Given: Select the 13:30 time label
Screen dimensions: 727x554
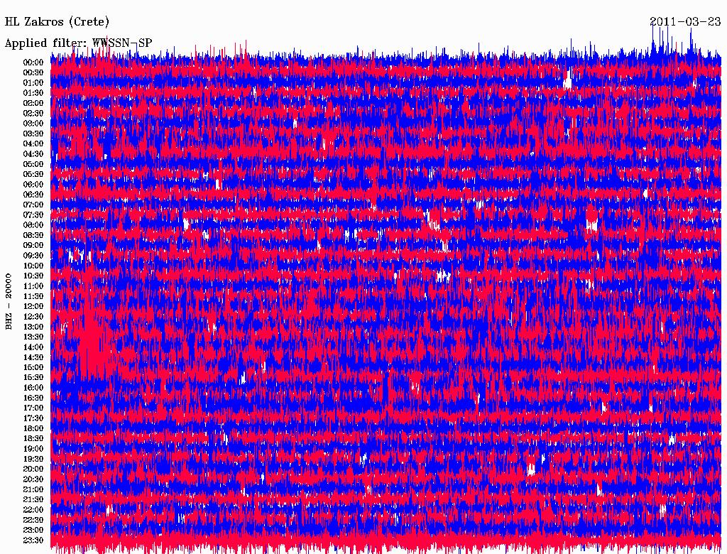Looking at the screenshot, I should click(x=33, y=337).
